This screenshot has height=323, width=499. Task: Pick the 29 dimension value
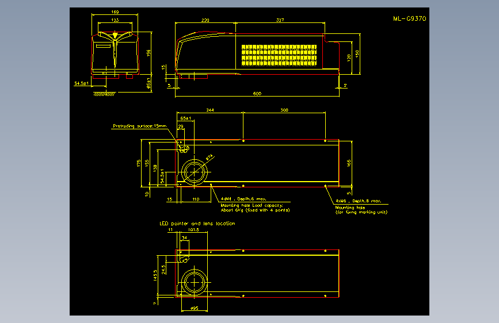[x=181, y=126]
